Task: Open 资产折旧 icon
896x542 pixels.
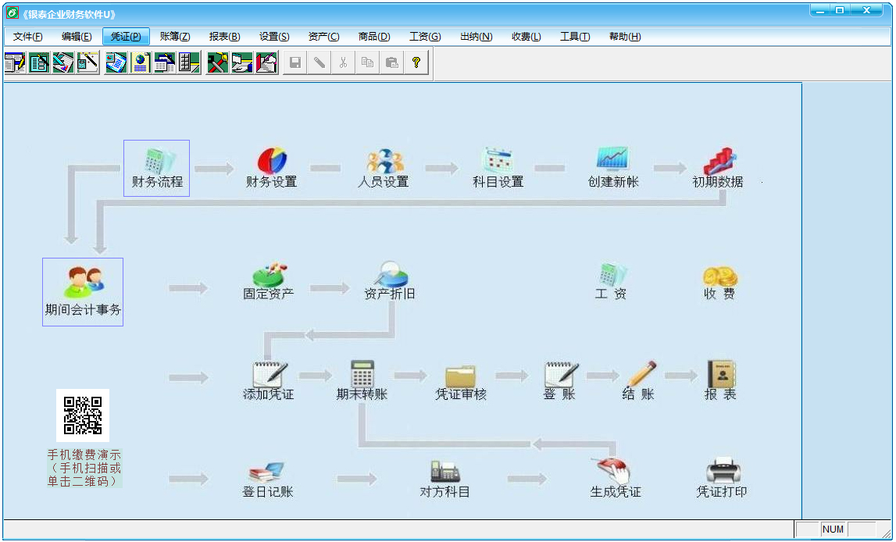Action: pos(390,282)
